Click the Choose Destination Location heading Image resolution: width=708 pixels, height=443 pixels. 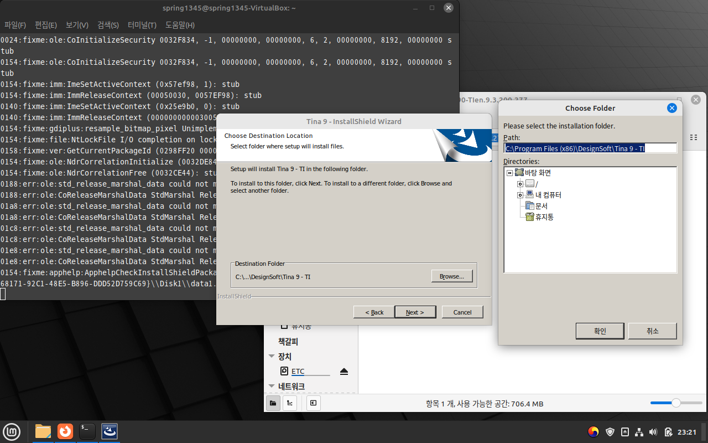268,136
